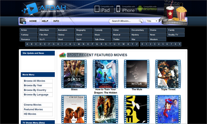Viewport: 207px width, 124px height.
Task: Go to the INFO page
Action: point(56,21)
